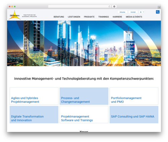The image size is (168, 142).
Task: Click the Innovative Management- und Technologieberatung heading
Action: pyautogui.click(x=84, y=79)
